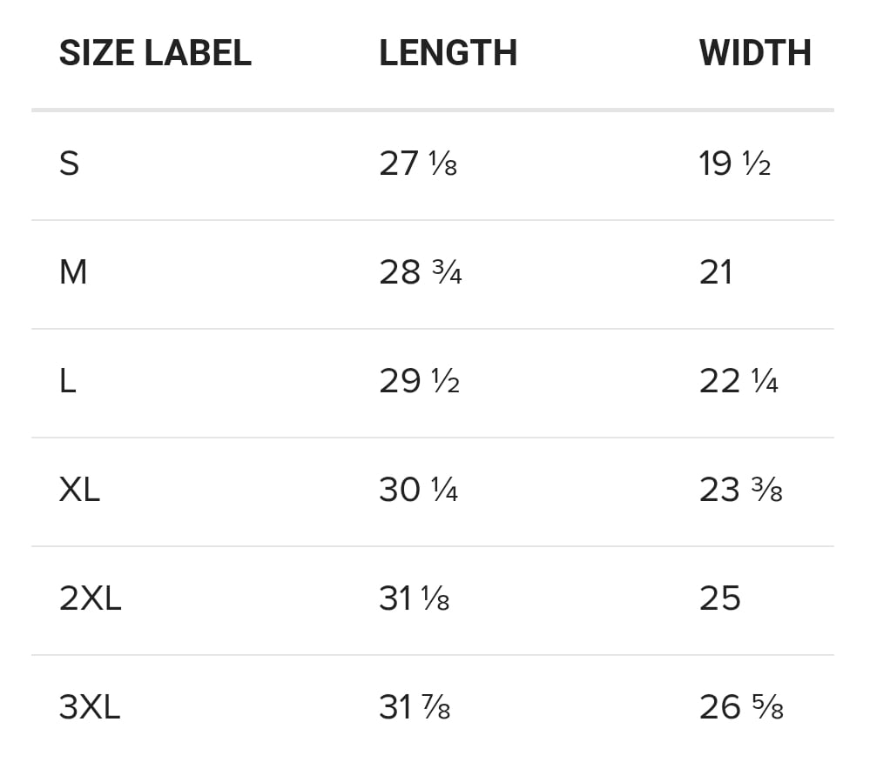Click the 19 ½ width value
Image resolution: width=870 pixels, height=762 pixels.
[x=735, y=164]
